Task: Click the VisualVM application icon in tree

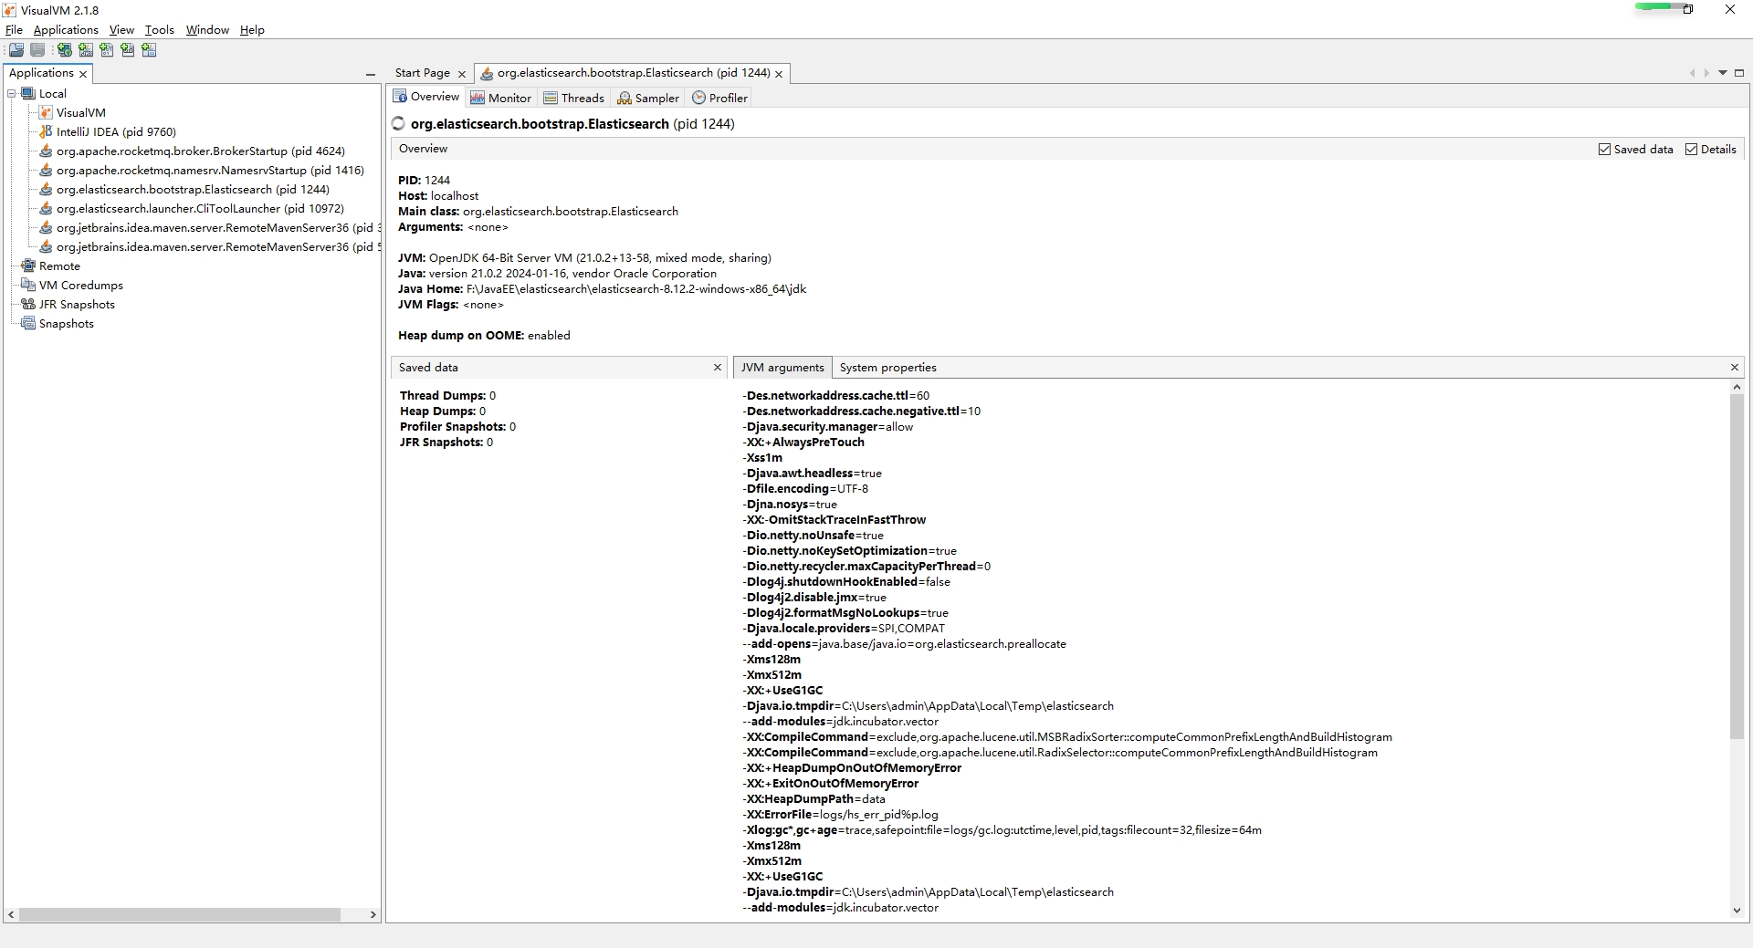Action: point(46,112)
